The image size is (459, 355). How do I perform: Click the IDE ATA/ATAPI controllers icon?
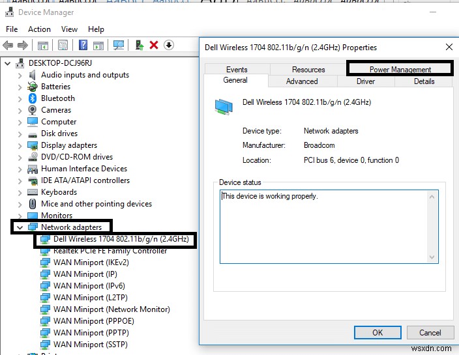coord(33,180)
